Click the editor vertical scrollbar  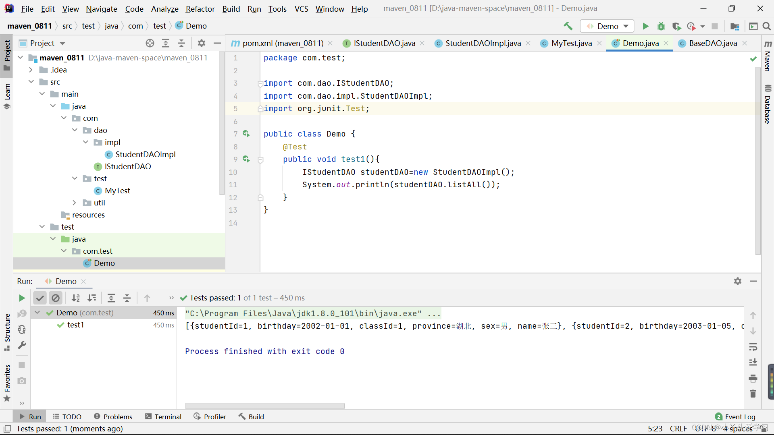coord(757,161)
